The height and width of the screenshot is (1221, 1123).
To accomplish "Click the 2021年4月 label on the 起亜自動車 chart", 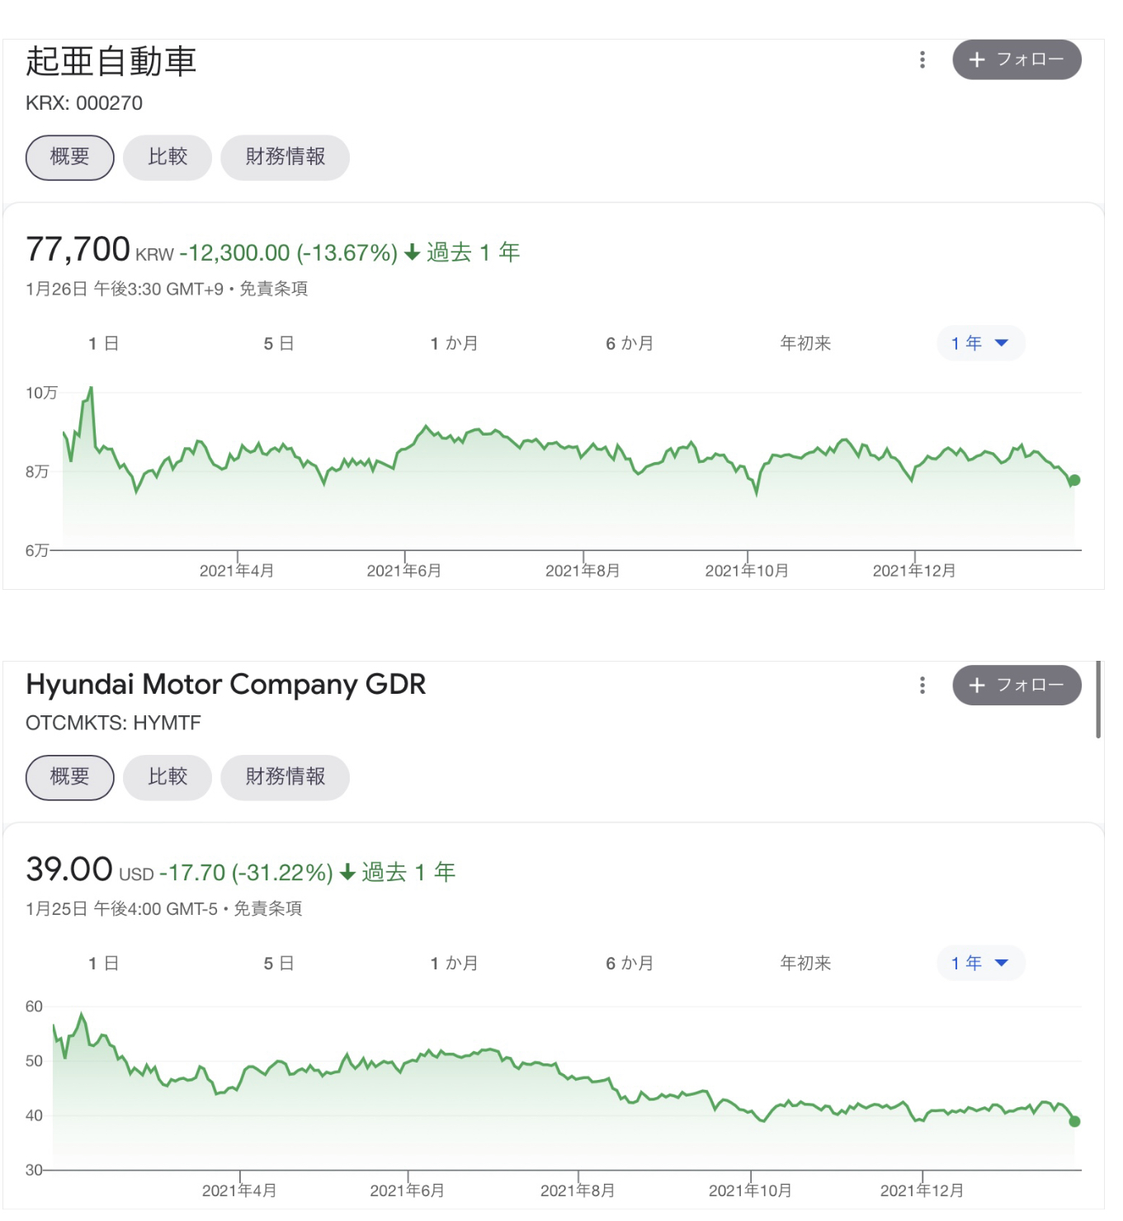I will pyautogui.click(x=237, y=571).
